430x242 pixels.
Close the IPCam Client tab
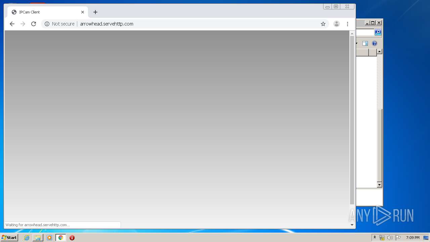coord(83,12)
